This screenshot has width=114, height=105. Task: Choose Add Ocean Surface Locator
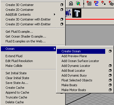[x=80, y=61]
